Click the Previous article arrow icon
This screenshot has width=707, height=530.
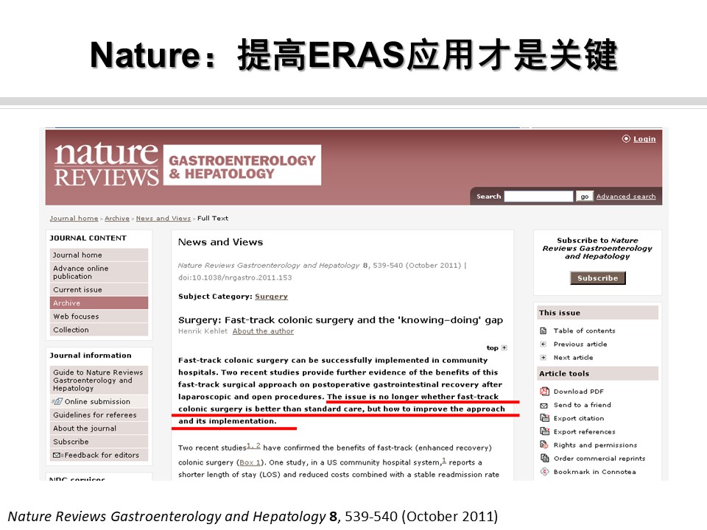point(544,344)
